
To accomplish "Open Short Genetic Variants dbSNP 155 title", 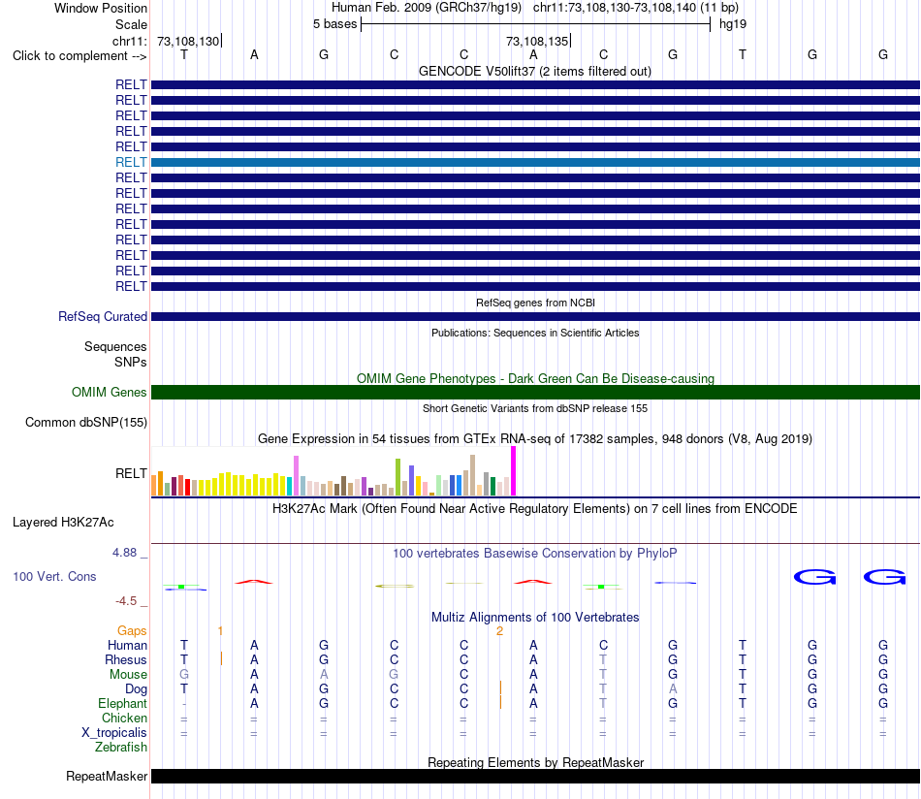I will click(535, 408).
